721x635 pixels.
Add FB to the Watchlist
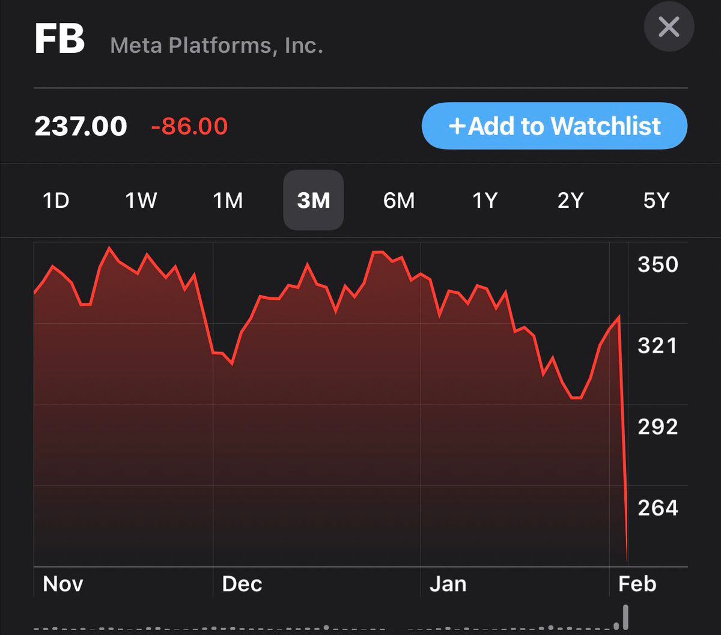click(554, 126)
